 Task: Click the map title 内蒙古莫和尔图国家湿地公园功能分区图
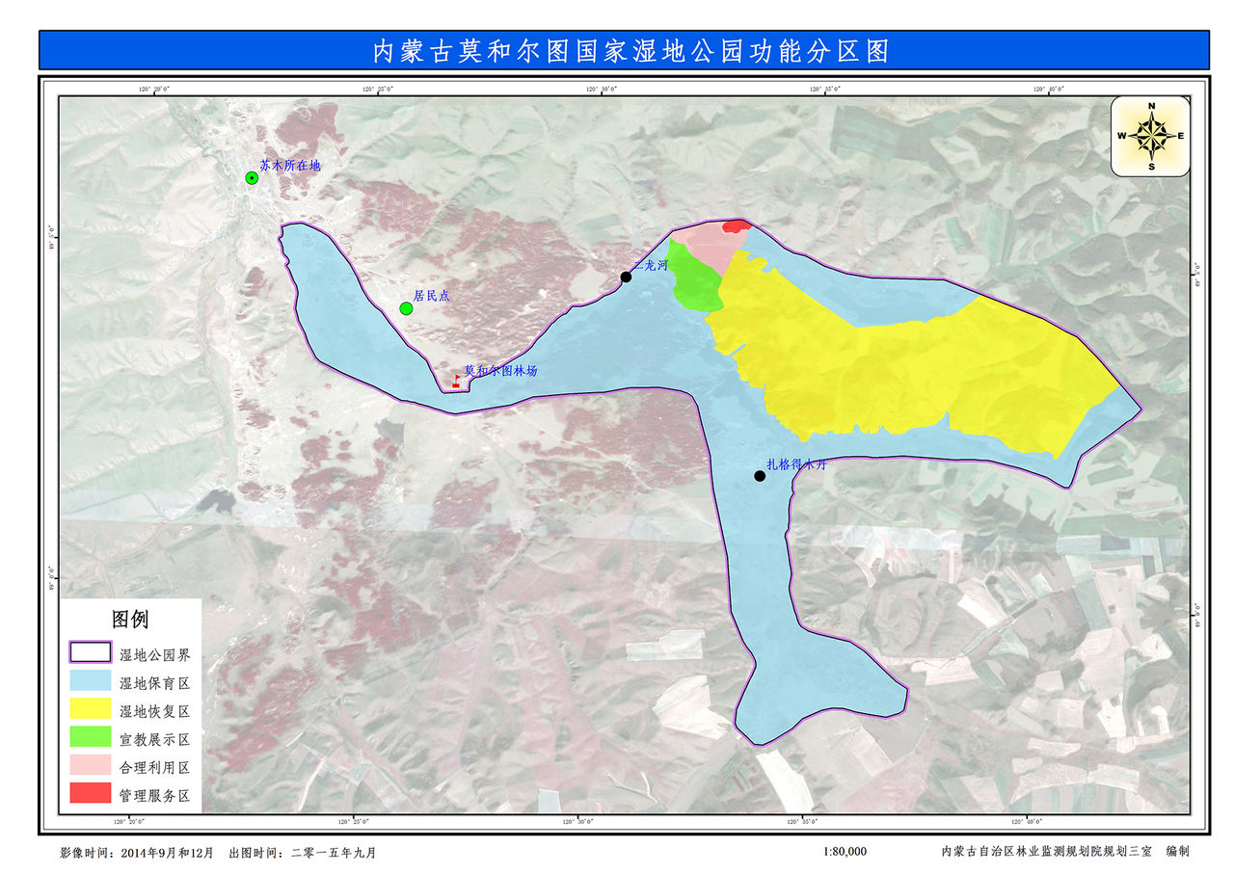coord(630,51)
